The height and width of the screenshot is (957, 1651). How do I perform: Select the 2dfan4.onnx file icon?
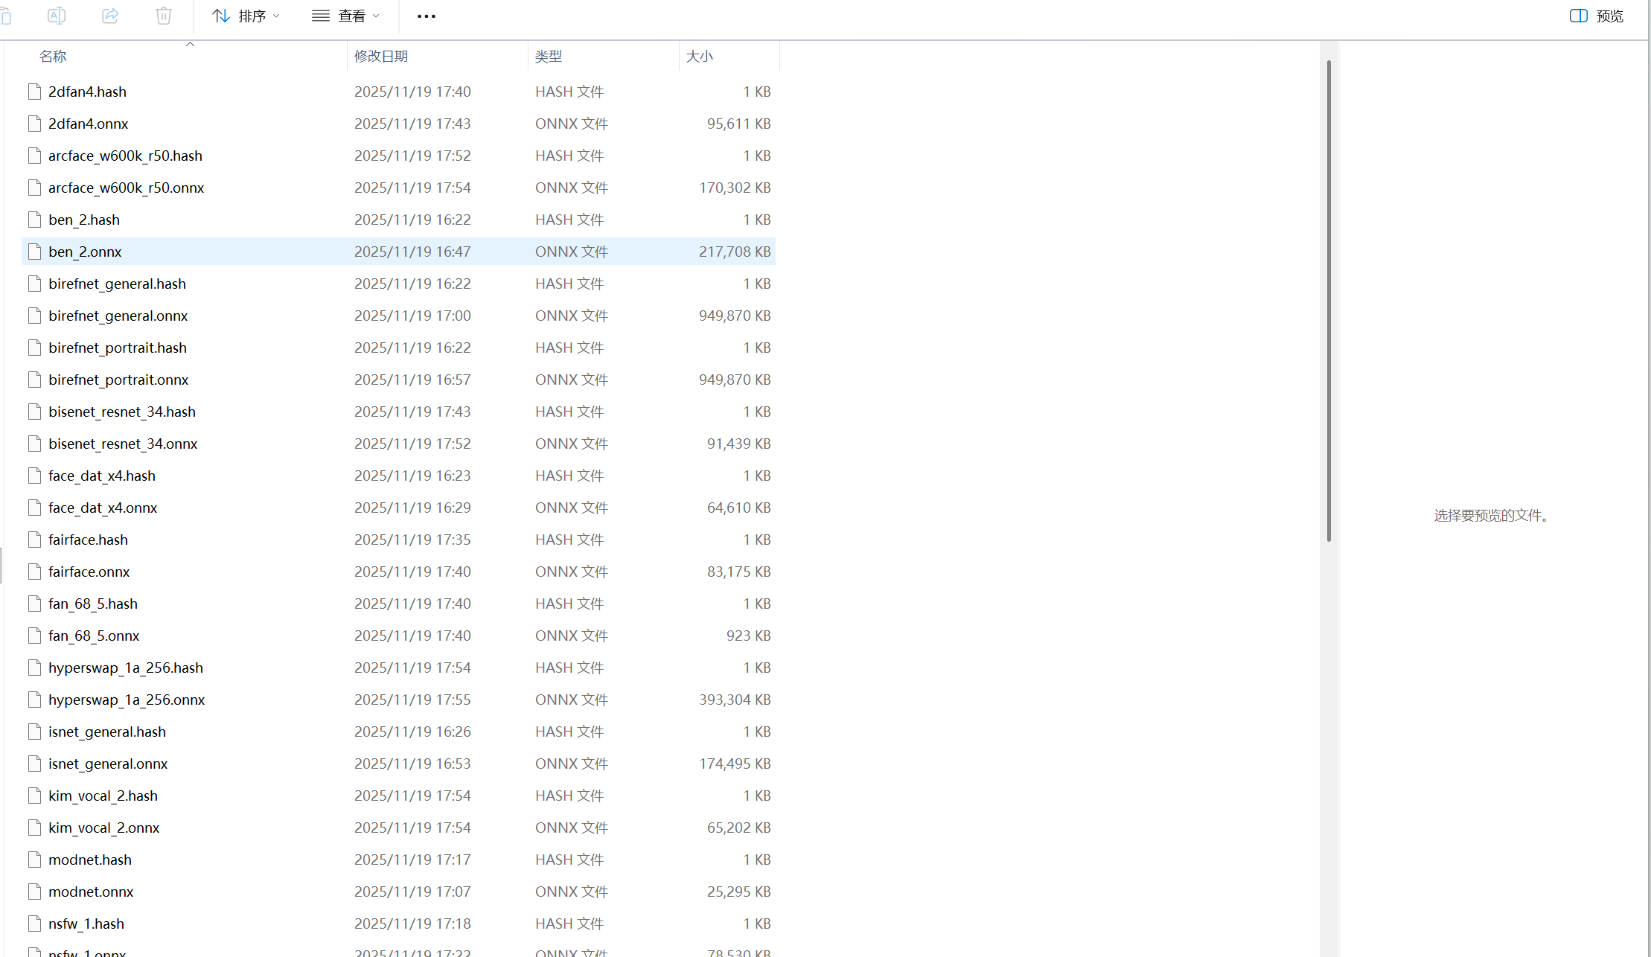(34, 124)
